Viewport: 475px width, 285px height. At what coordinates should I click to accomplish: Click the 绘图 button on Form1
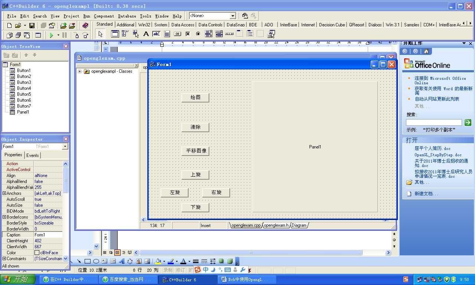196,98
